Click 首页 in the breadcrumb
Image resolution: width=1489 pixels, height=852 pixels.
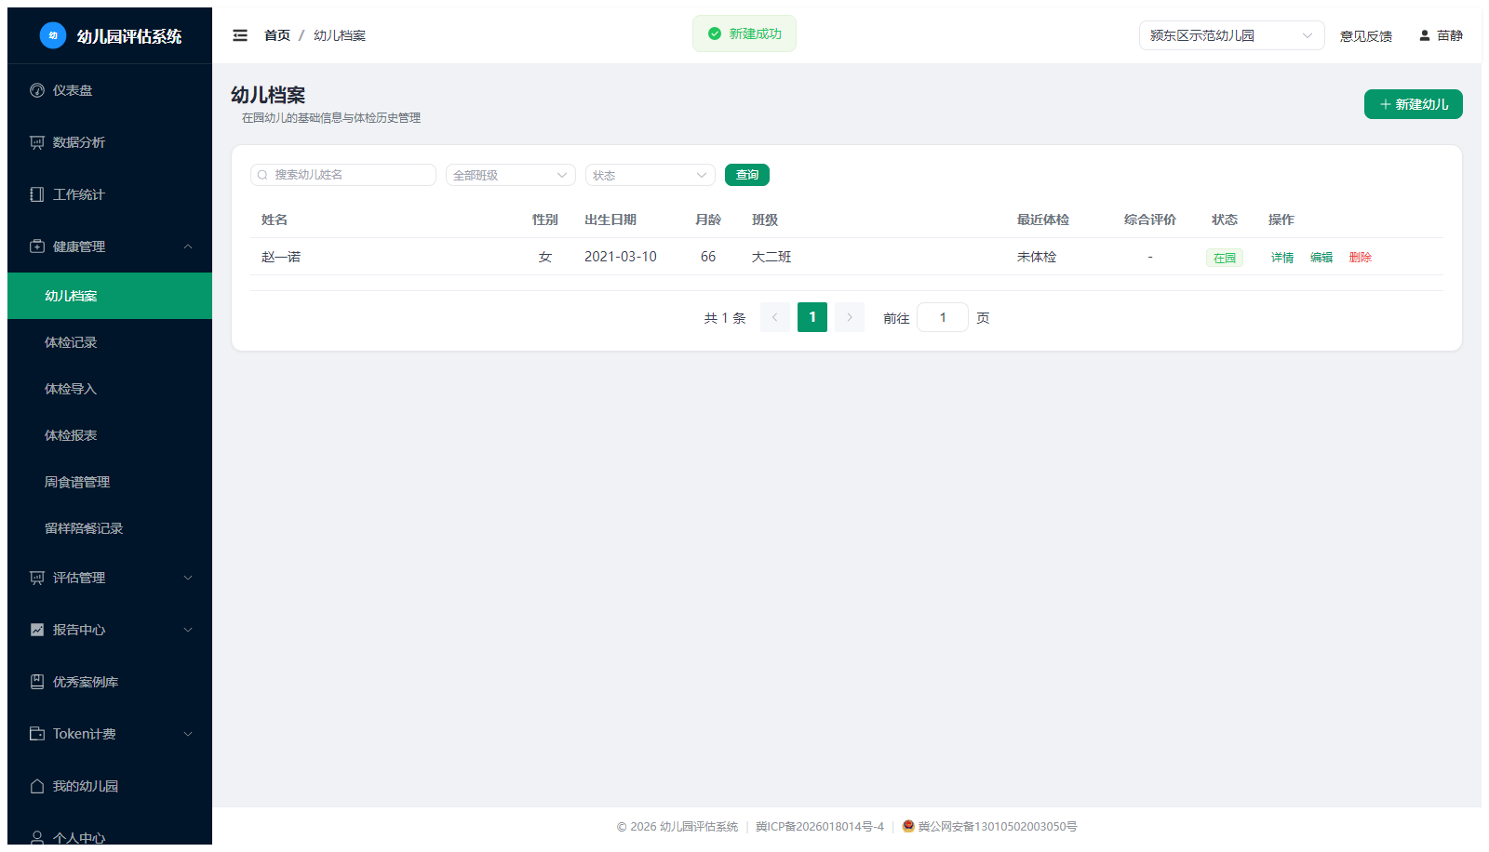tap(277, 35)
